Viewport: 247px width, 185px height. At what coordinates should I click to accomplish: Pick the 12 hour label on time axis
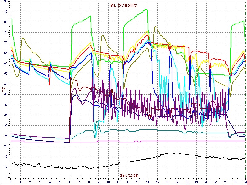pyautogui.click(x=128, y=182)
